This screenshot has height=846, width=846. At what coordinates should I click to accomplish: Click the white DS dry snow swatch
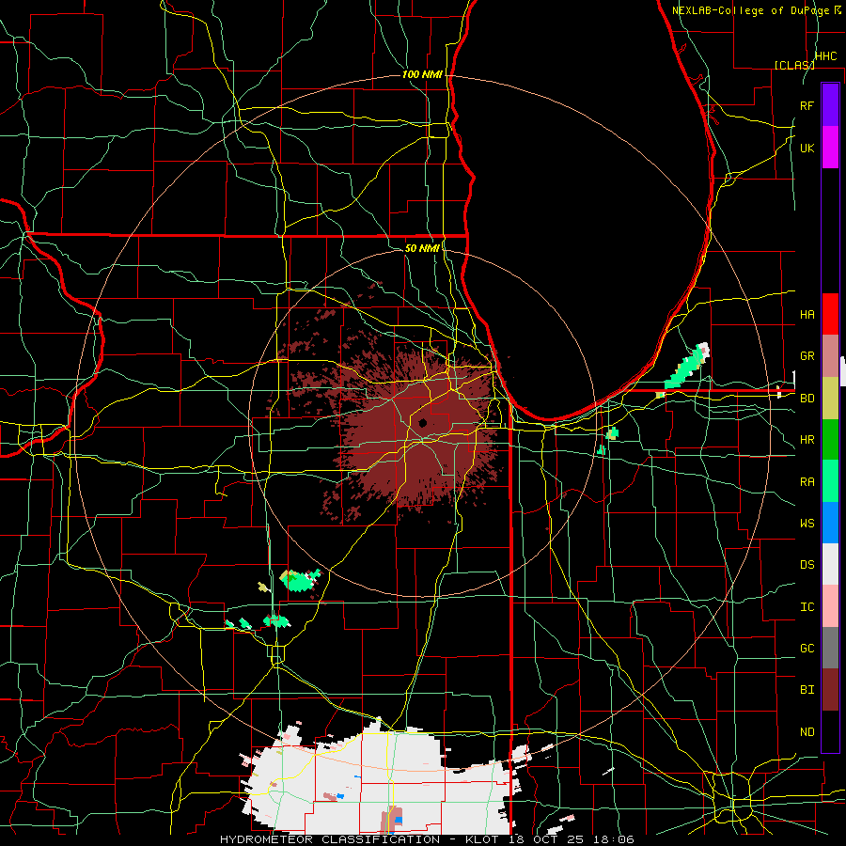click(830, 564)
